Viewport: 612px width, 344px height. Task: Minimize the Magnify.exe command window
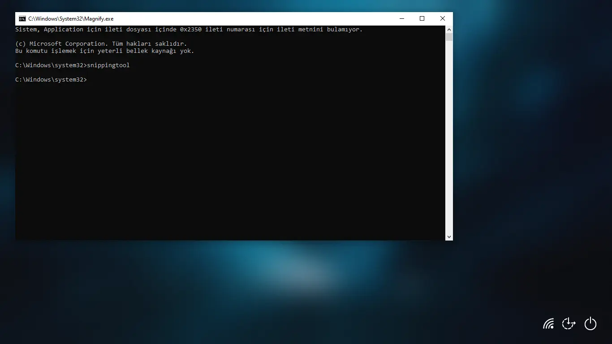pos(401,19)
